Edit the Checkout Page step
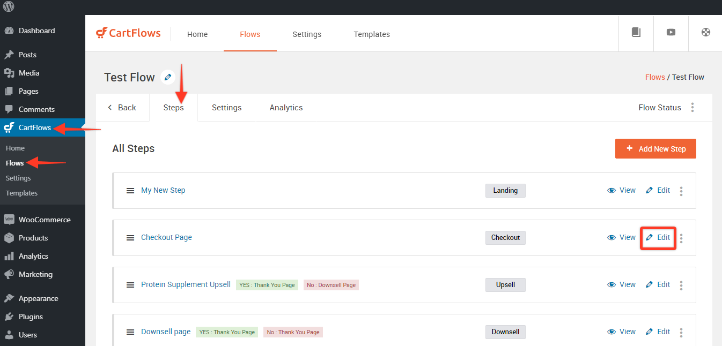The width and height of the screenshot is (722, 346). pos(658,237)
